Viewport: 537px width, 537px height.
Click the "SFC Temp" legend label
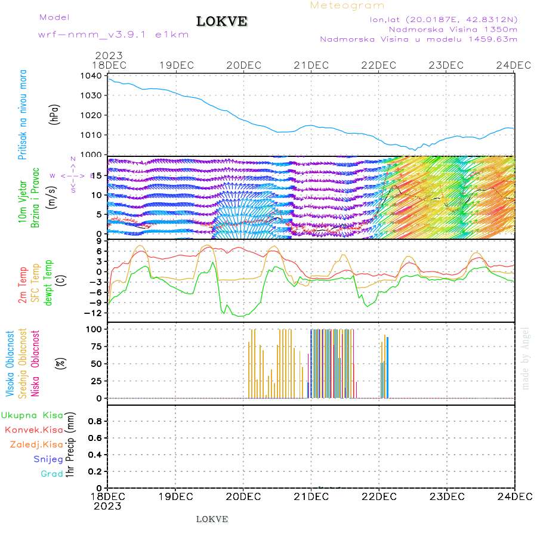(36, 283)
